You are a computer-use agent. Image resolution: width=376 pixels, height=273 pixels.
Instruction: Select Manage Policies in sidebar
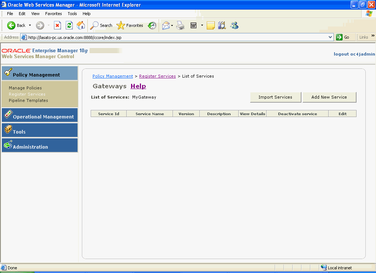[x=25, y=88]
